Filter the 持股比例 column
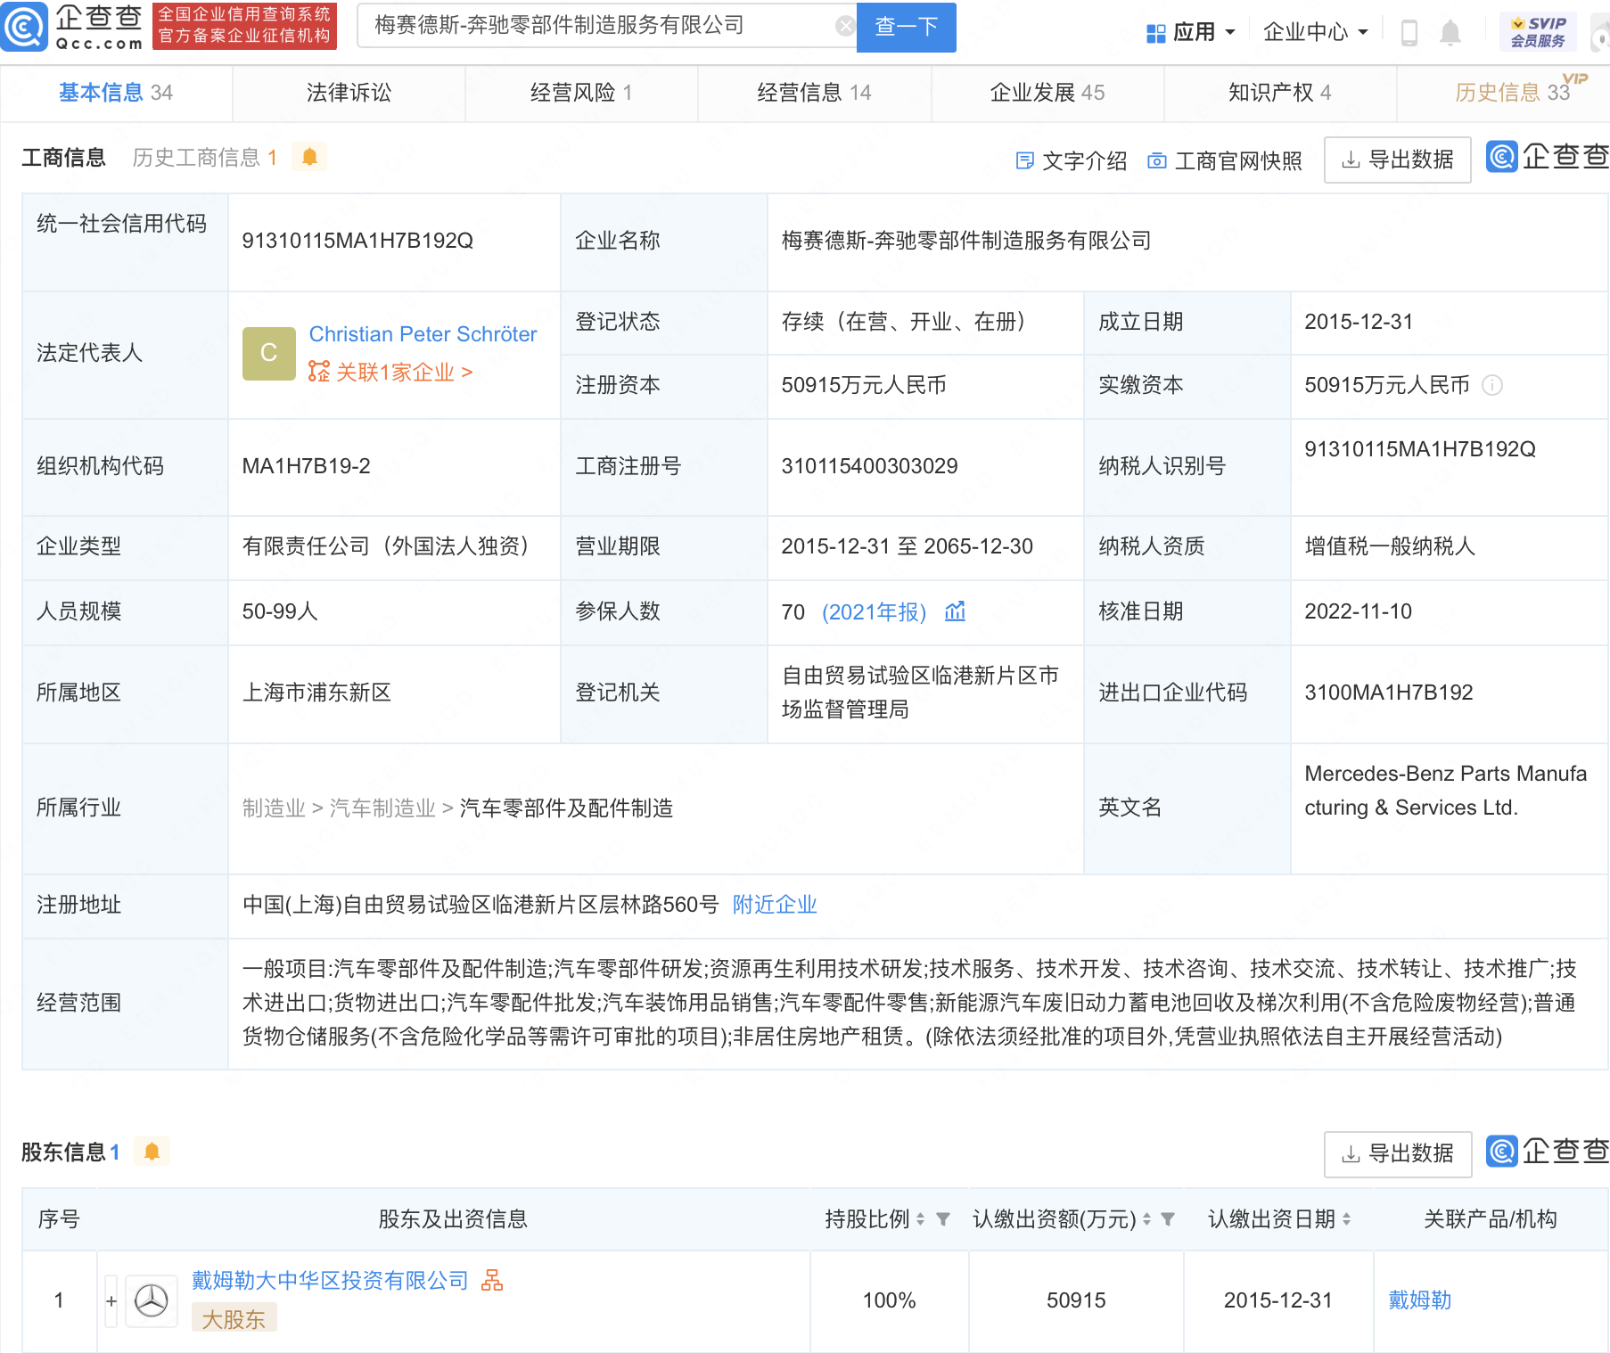 [943, 1219]
